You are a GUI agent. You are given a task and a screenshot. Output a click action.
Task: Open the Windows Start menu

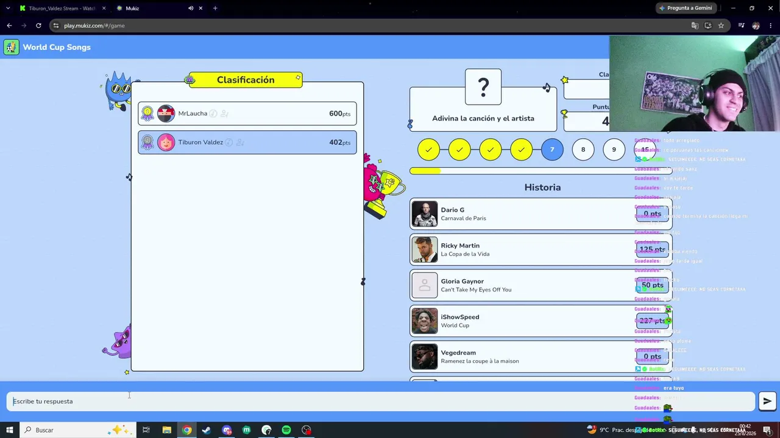(9, 430)
